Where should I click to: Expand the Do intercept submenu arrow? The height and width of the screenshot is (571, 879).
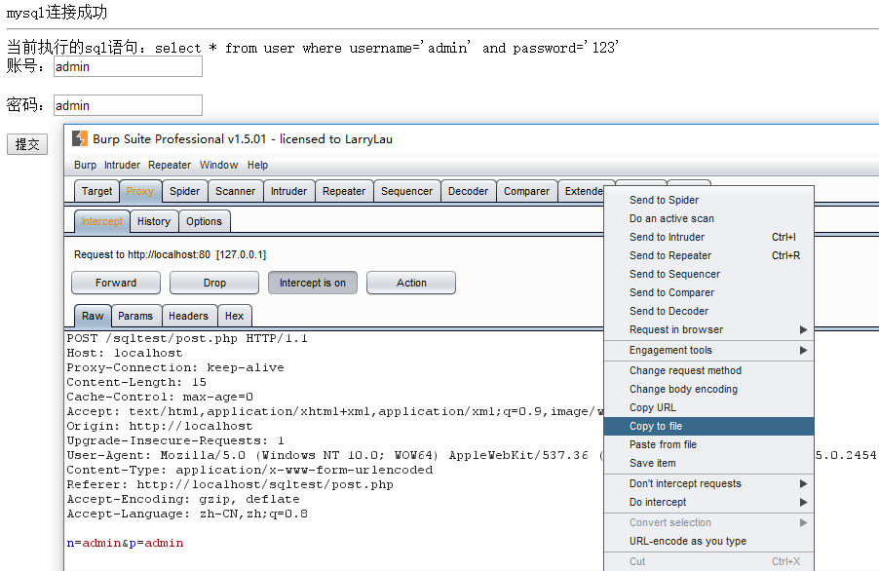[x=803, y=502]
